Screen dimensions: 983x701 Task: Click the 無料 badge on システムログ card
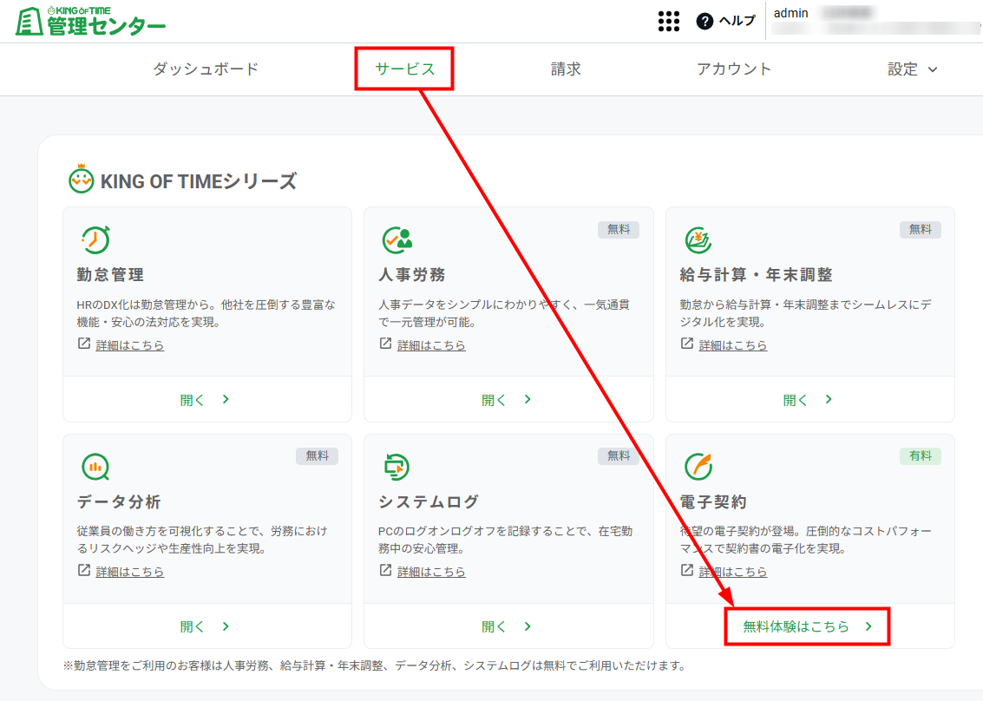tap(618, 455)
